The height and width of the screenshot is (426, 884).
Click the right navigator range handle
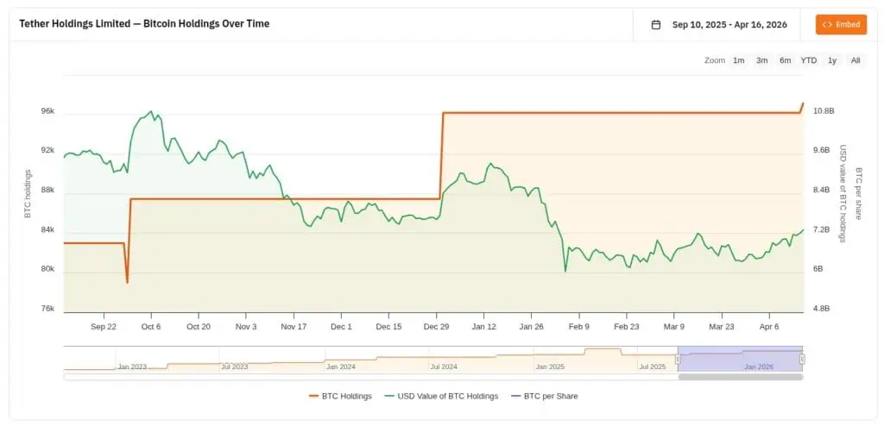coord(802,359)
